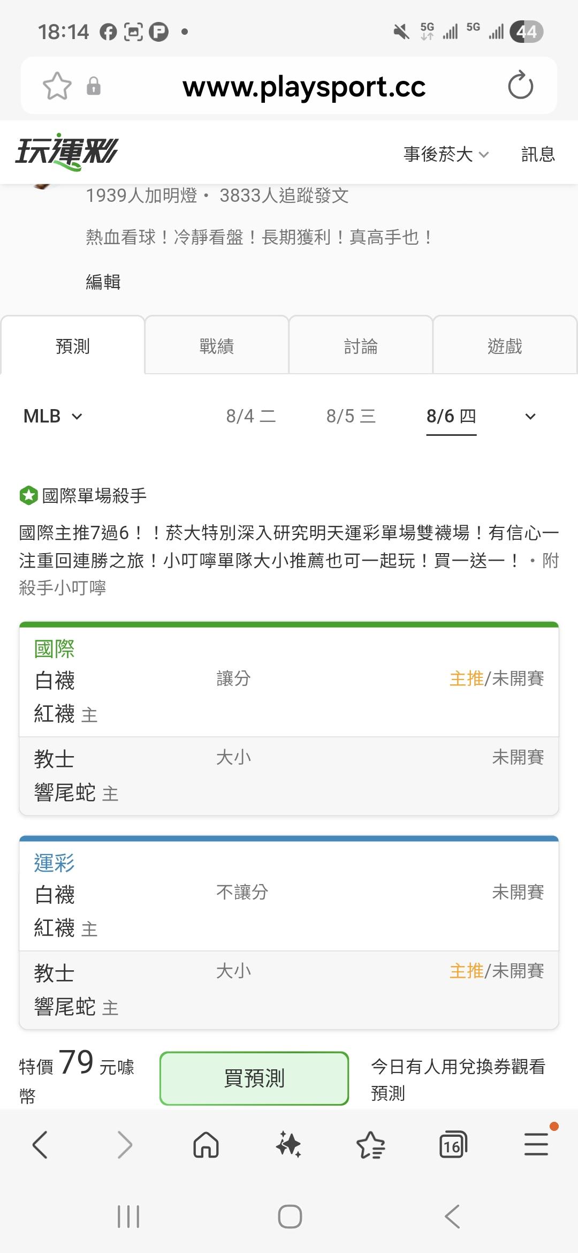
Task: Tap the bookmark star in address bar
Action: (57, 86)
